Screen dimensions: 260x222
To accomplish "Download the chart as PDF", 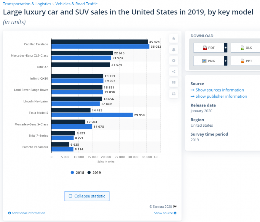I will (x=209, y=48).
